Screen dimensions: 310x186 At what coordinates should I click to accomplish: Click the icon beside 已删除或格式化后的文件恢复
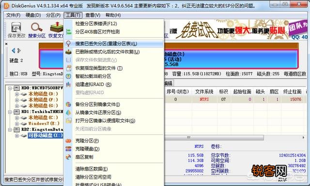pos(68,52)
